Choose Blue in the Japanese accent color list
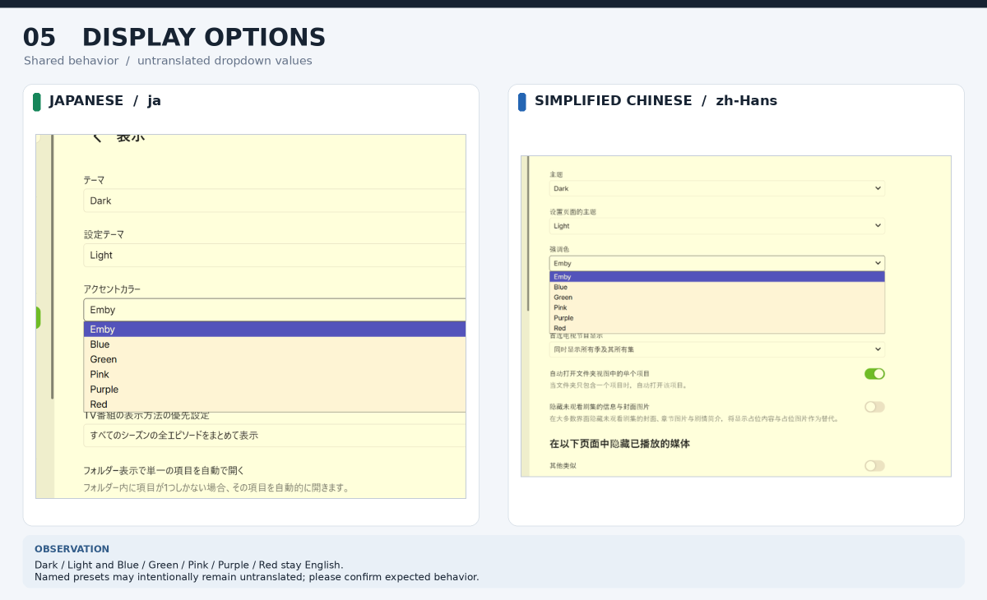This screenshot has height=600, width=987. click(x=275, y=344)
